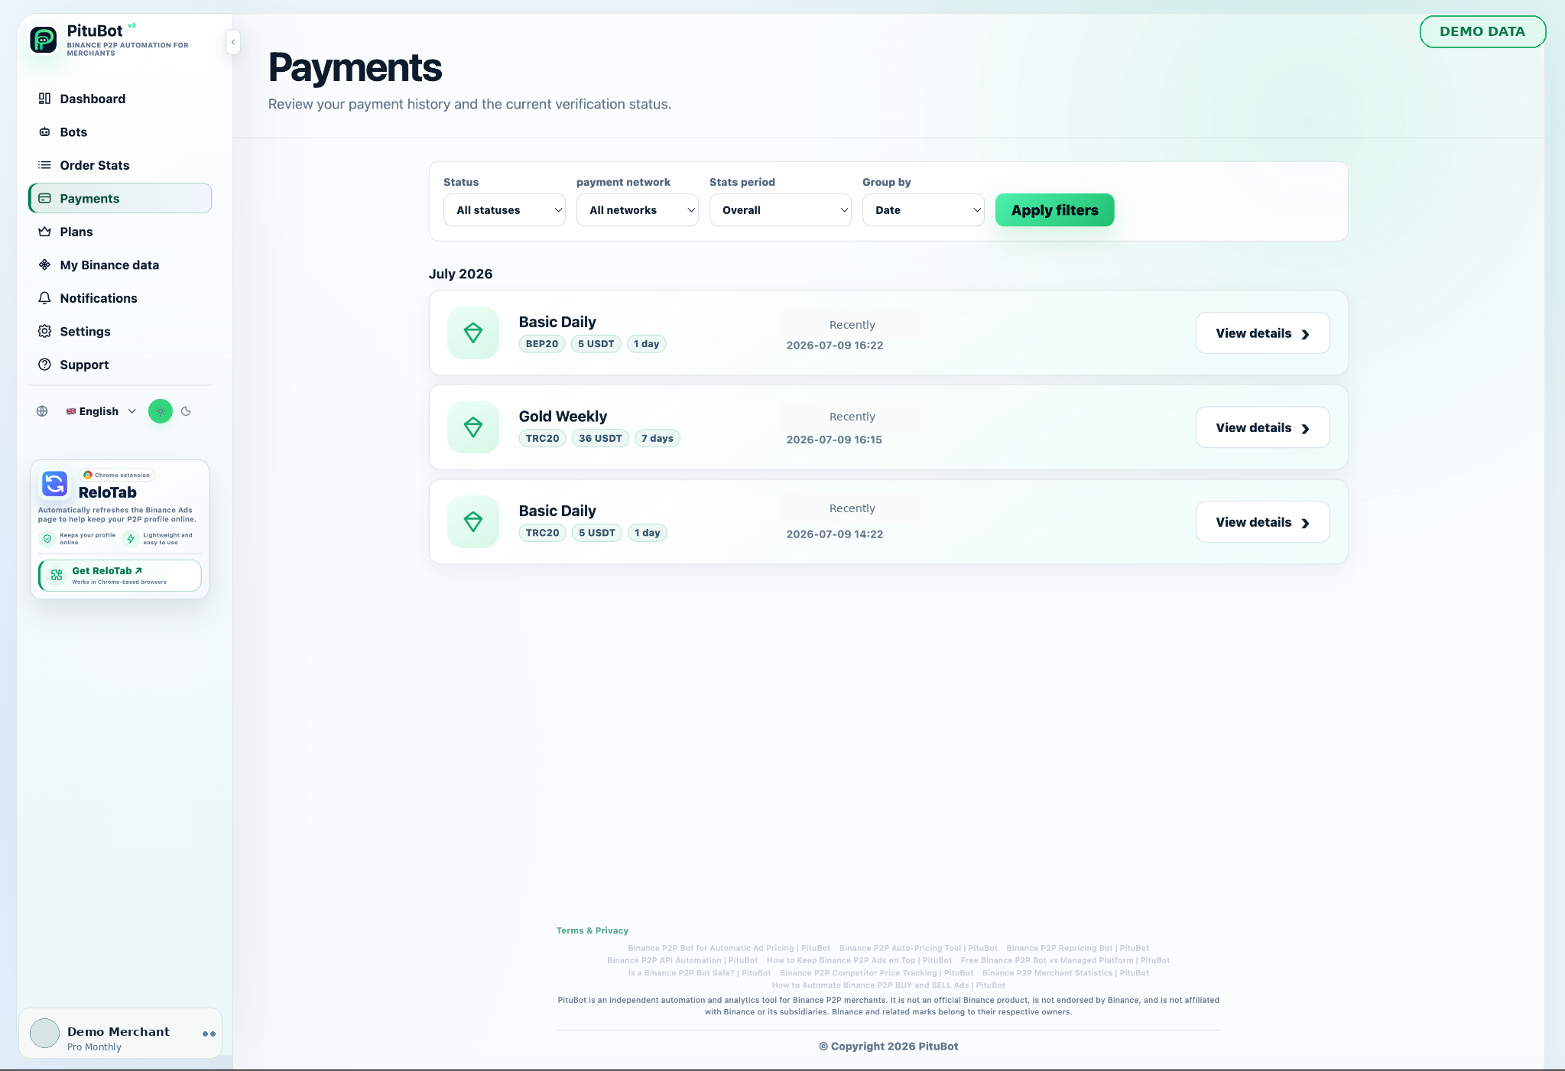Click the Dashboard layout icon
1565x1071 pixels.
45,99
